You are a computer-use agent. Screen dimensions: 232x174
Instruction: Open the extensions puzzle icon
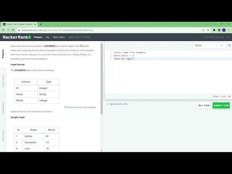point(214,30)
